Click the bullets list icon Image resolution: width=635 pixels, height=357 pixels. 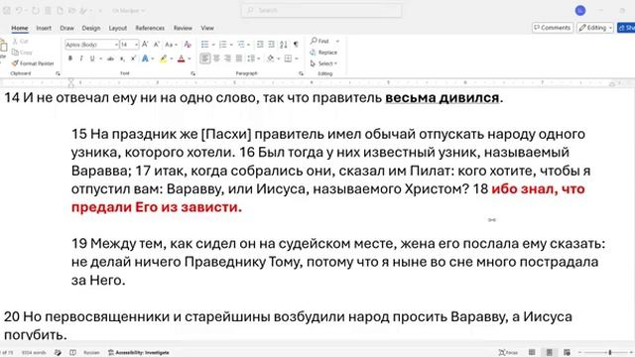tap(205, 44)
